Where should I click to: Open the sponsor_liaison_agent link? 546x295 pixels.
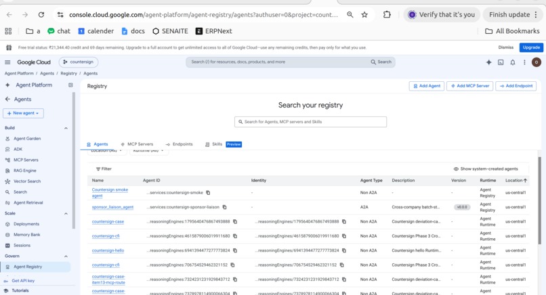click(x=112, y=207)
